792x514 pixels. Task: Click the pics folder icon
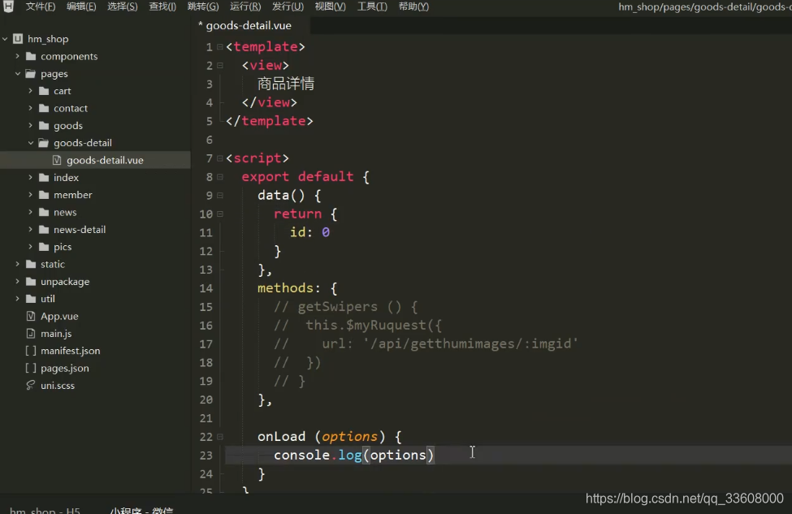coord(44,246)
